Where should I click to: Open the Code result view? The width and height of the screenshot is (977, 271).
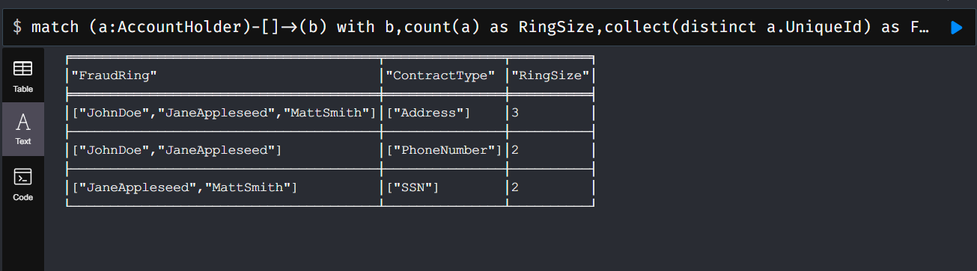(23, 184)
